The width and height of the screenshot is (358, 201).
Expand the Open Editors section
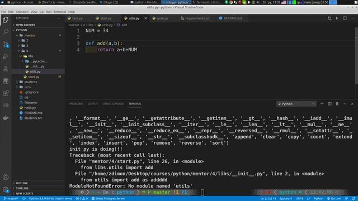[25, 25]
